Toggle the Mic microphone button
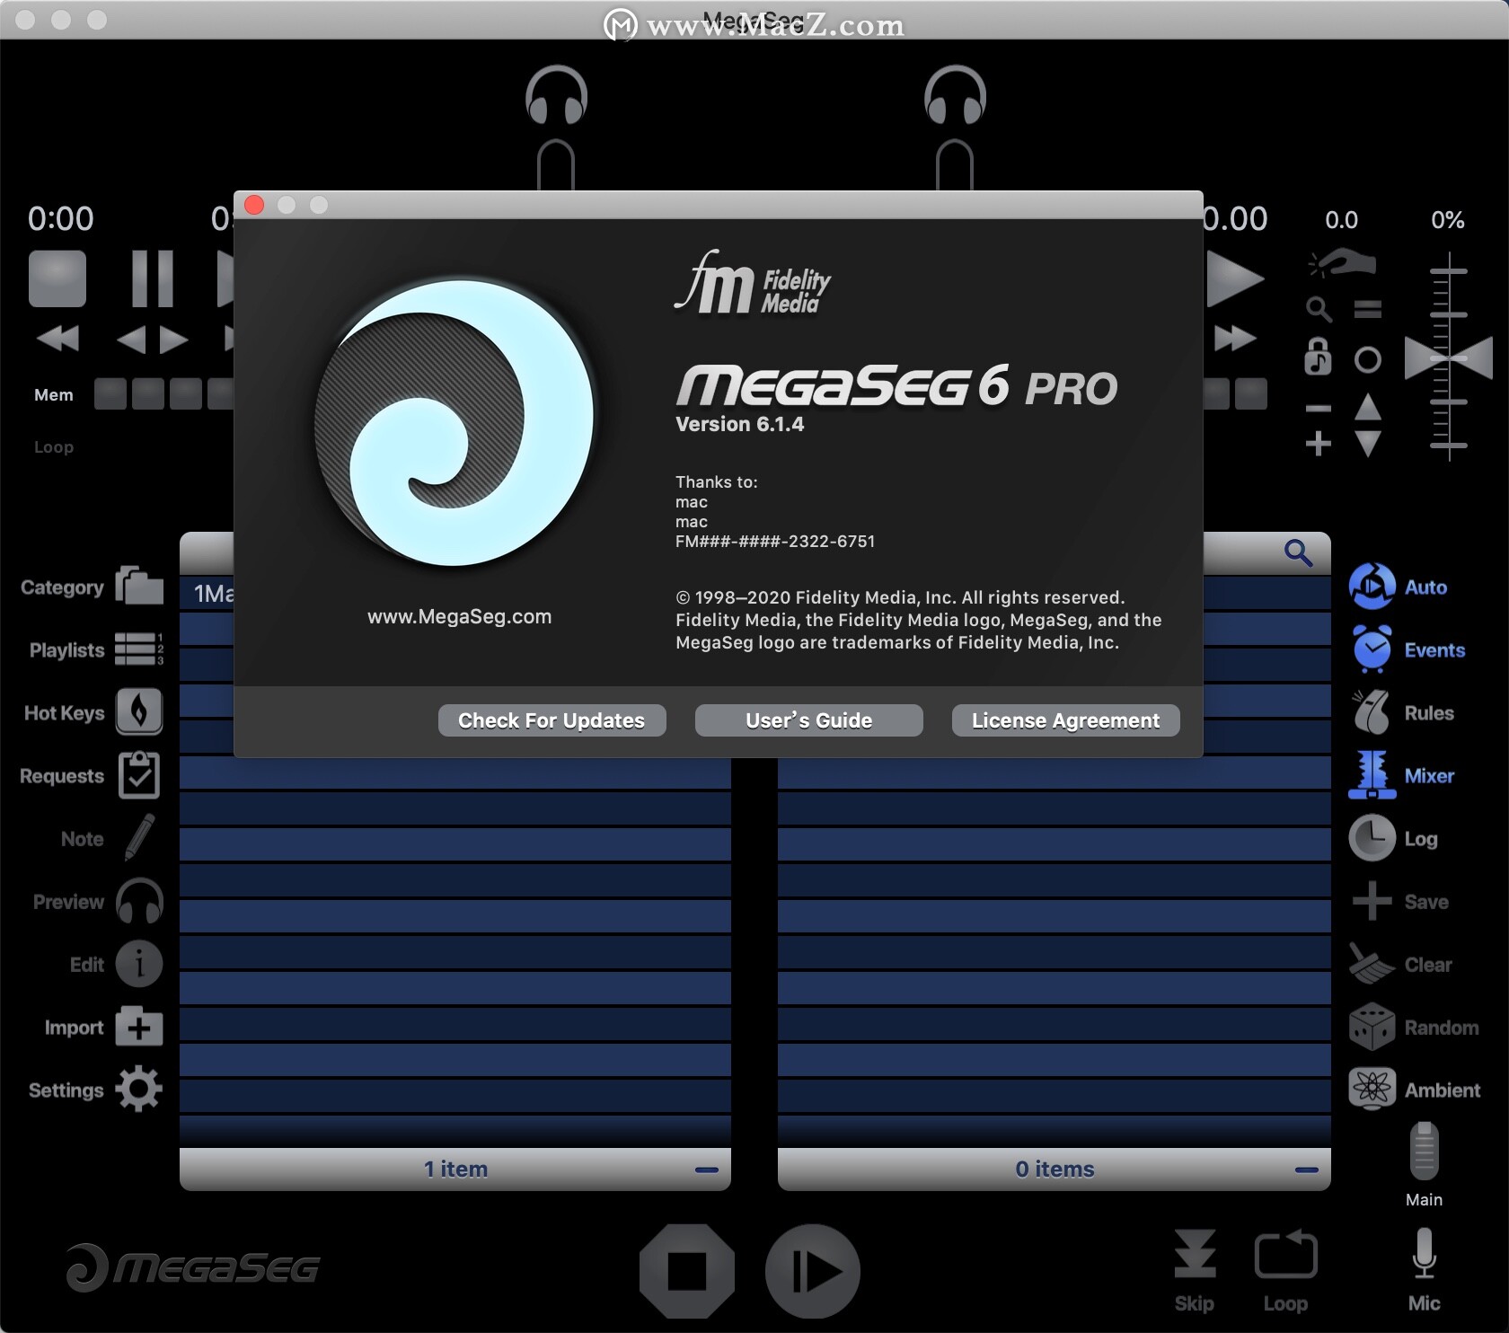The image size is (1509, 1333). 1425,1253
